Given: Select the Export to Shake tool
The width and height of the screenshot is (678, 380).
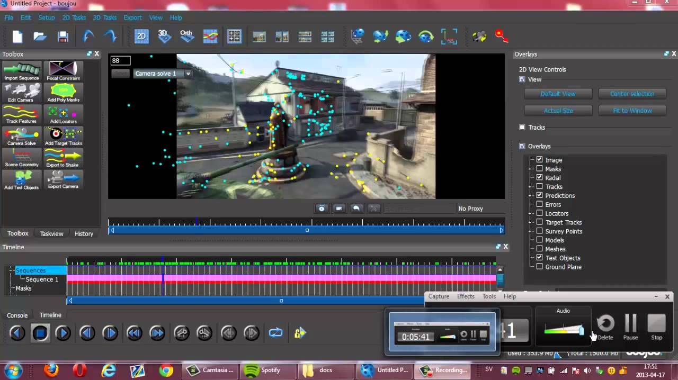Looking at the screenshot, I should (x=63, y=158).
